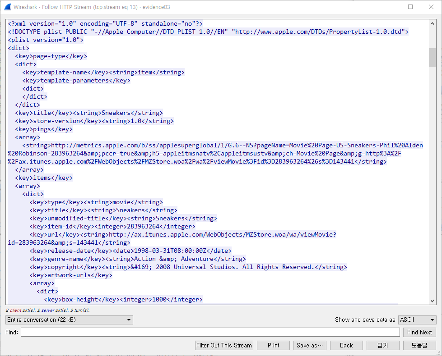This screenshot has height=356, width=442.
Task: Click the 도움말 (Help) button
Action: point(419,345)
